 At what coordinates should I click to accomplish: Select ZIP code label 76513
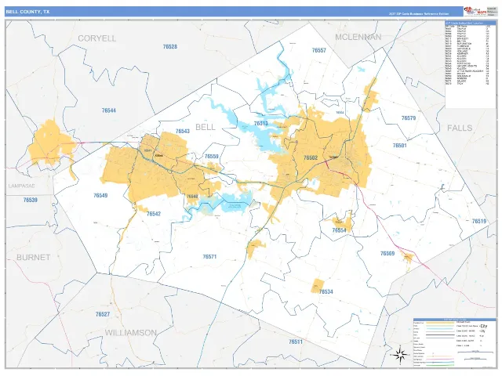click(x=261, y=124)
